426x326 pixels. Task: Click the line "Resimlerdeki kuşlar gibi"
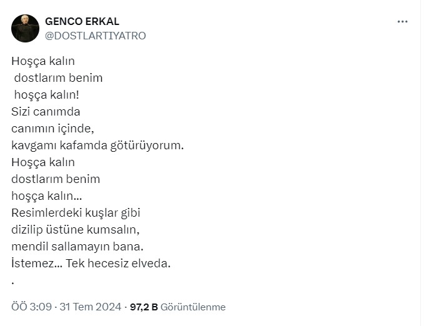coord(71,213)
